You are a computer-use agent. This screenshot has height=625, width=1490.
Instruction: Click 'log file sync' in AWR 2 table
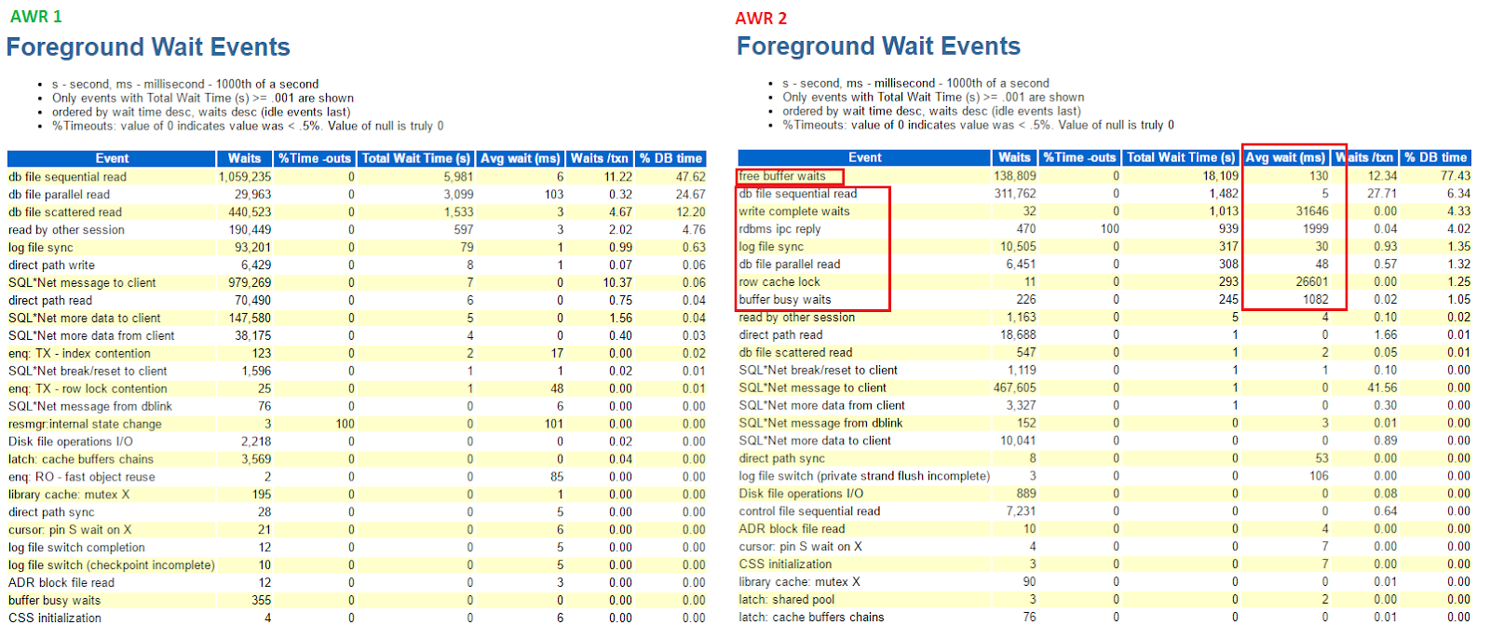tap(771, 247)
